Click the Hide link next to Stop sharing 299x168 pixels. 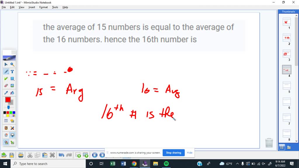coord(190,153)
